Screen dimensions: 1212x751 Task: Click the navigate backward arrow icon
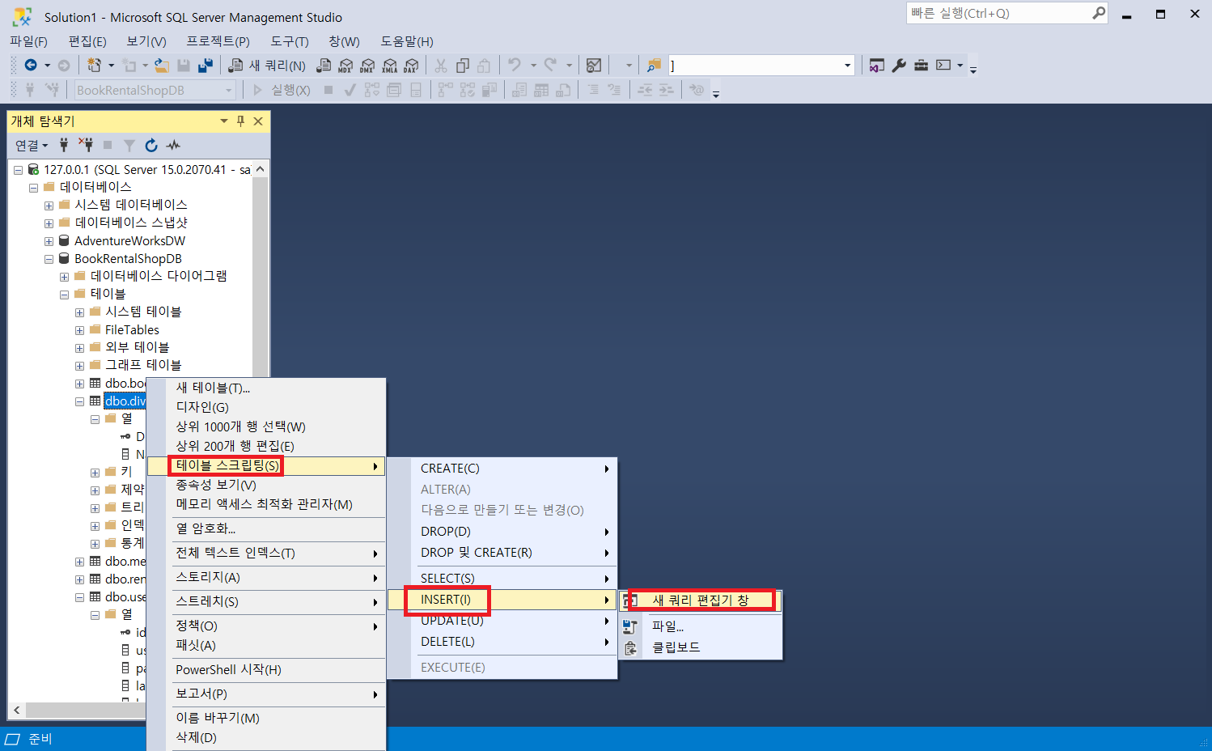click(x=31, y=65)
